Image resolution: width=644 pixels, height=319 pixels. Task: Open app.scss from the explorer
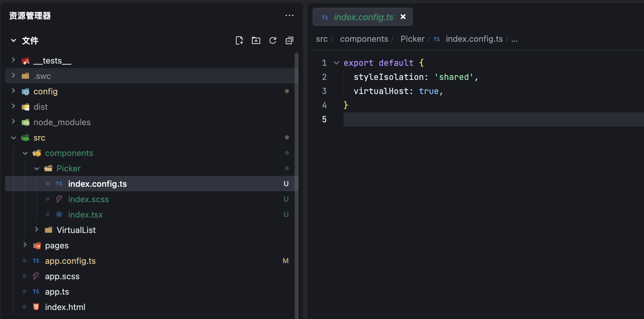click(62, 276)
